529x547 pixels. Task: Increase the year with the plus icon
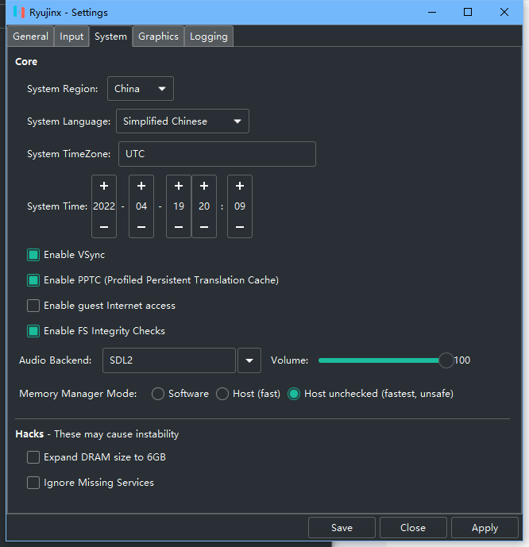(104, 186)
